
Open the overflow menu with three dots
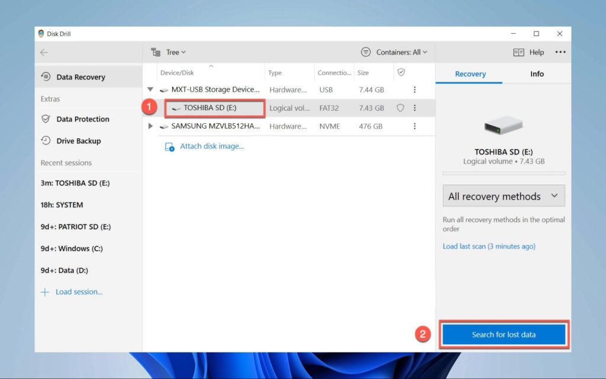pyautogui.click(x=560, y=52)
